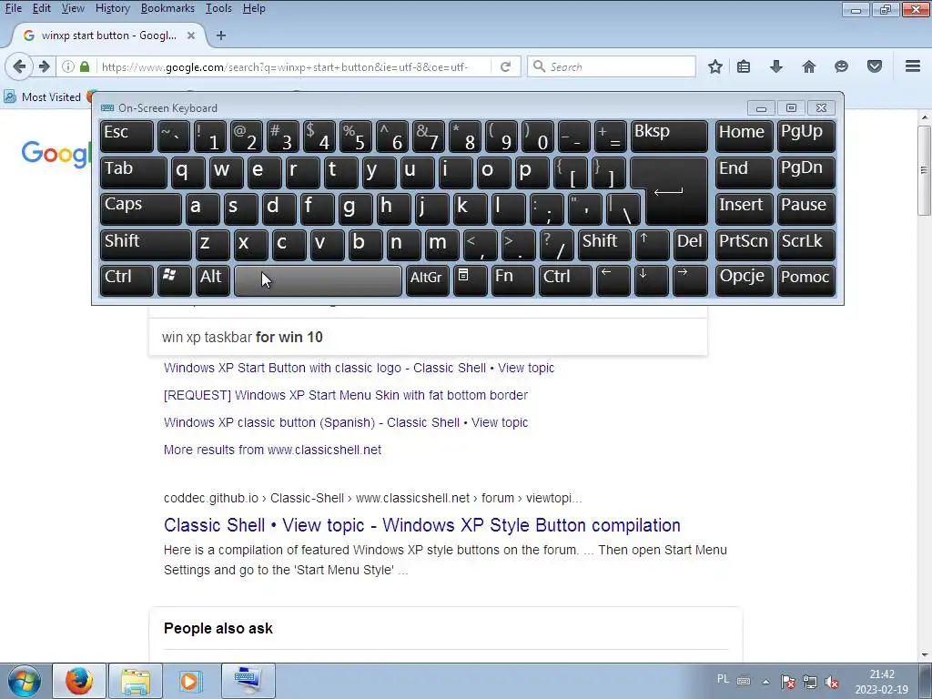Reload the page with refresh icon
932x699 pixels.
tap(506, 66)
